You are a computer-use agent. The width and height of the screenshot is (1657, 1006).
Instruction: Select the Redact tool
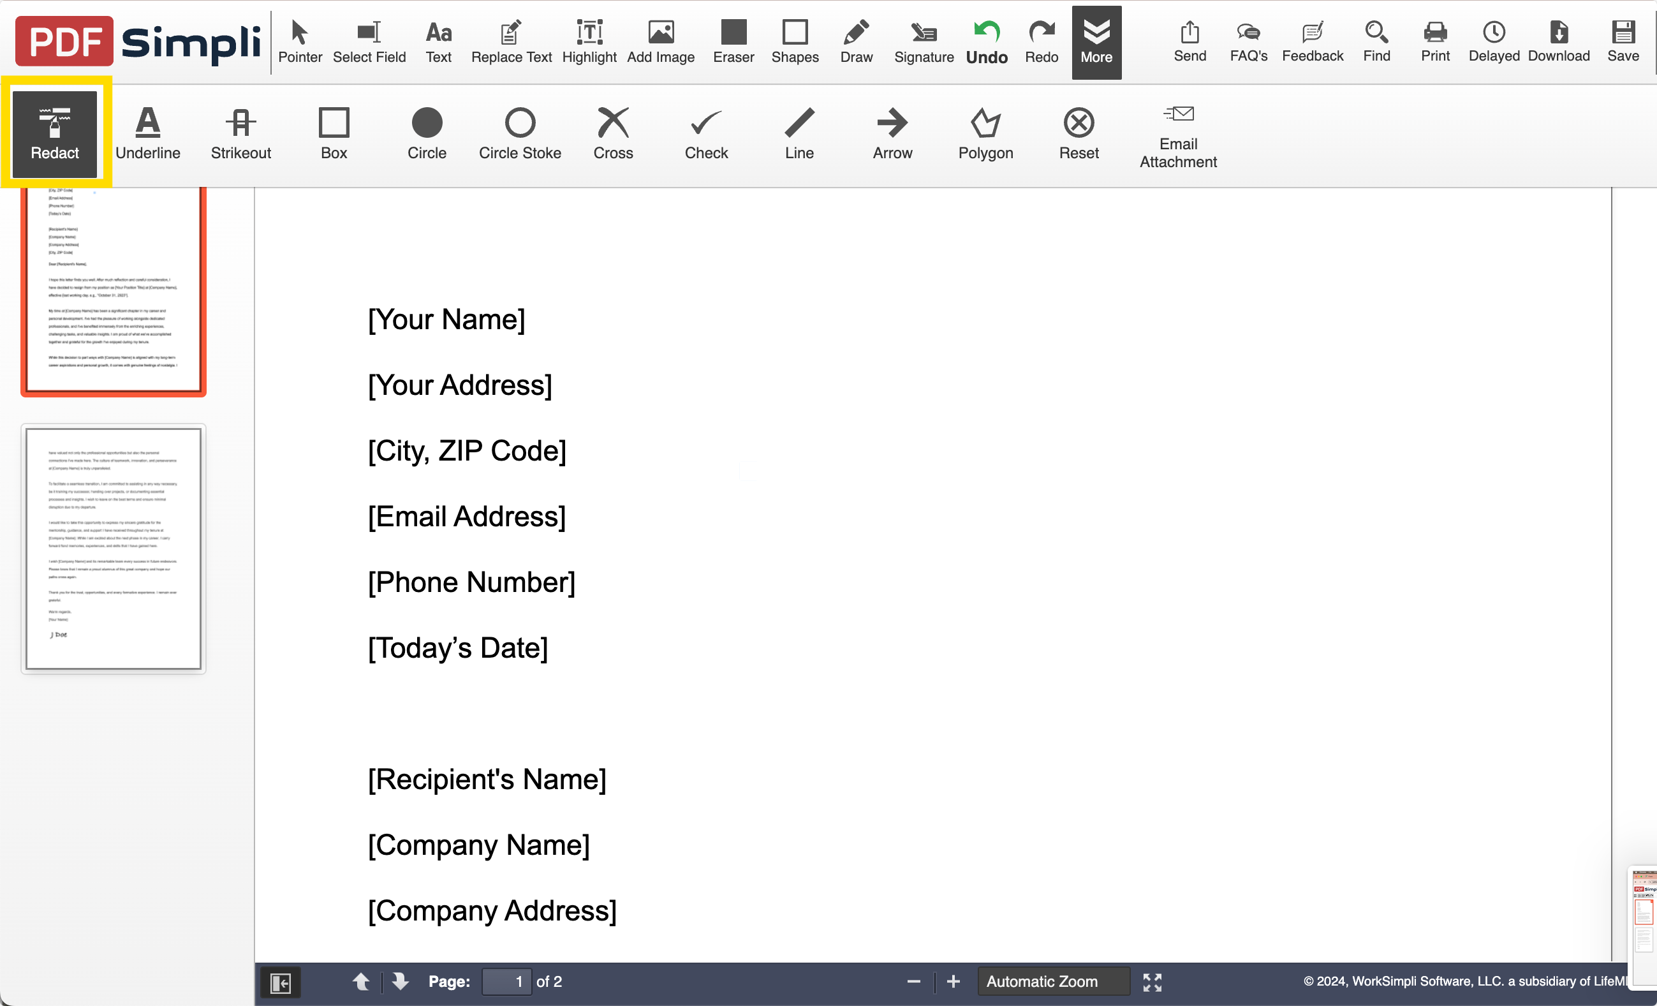[x=55, y=133]
